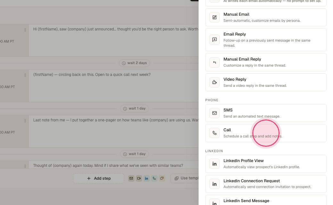Viewport: 333px width, 205px height.
Task: Open the Use template button
Action: point(184,178)
